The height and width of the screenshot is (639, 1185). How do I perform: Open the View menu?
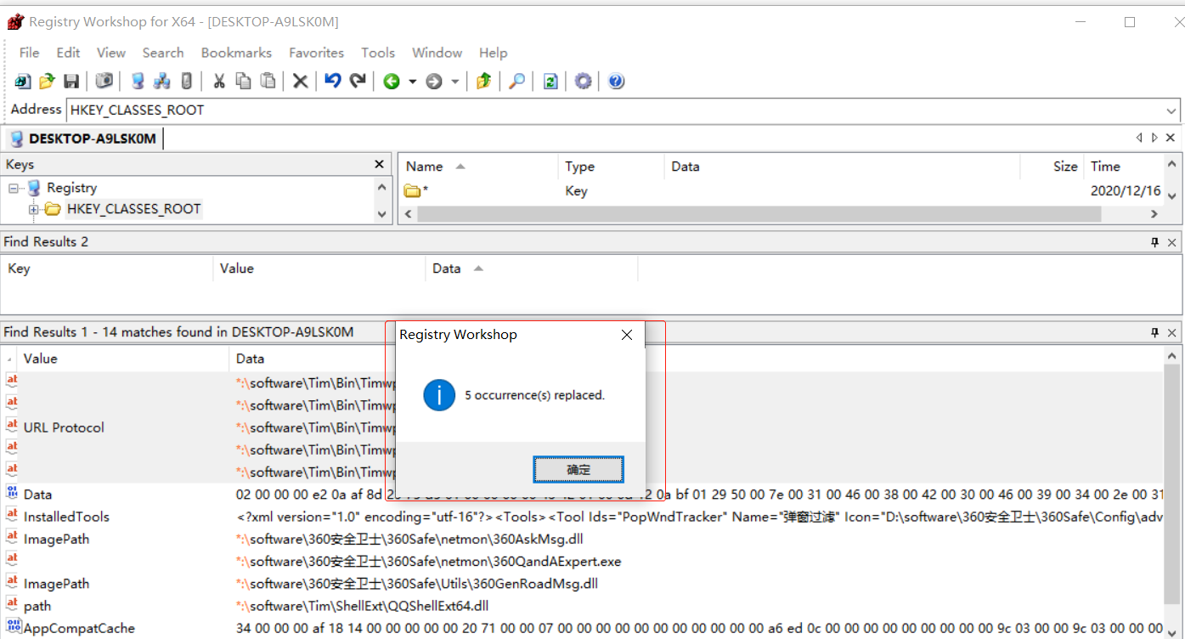[111, 53]
